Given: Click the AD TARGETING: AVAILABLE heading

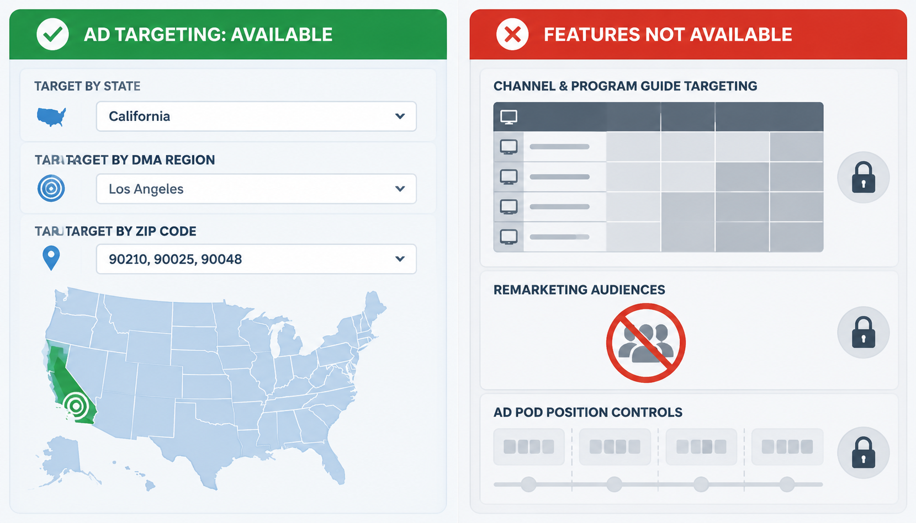Looking at the screenshot, I should [208, 35].
